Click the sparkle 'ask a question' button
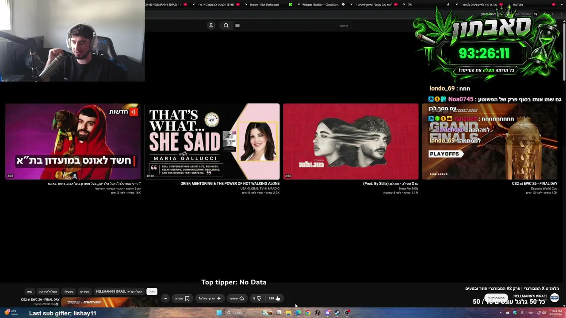The height and width of the screenshot is (318, 566). click(210, 299)
